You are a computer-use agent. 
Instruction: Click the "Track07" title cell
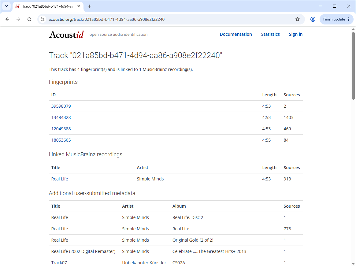[x=59, y=263]
